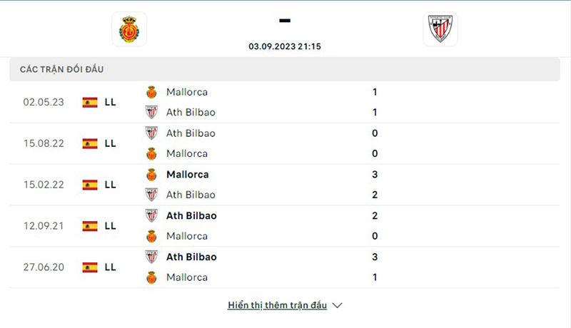Click the Spain flag beside 15.08.22

(x=90, y=143)
